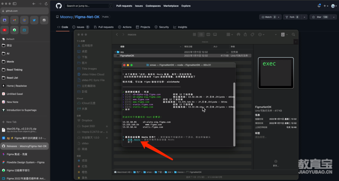This screenshot has height=181, width=339.
Task: Click the exec file preview thumbnail
Action: pyautogui.click(x=276, y=73)
